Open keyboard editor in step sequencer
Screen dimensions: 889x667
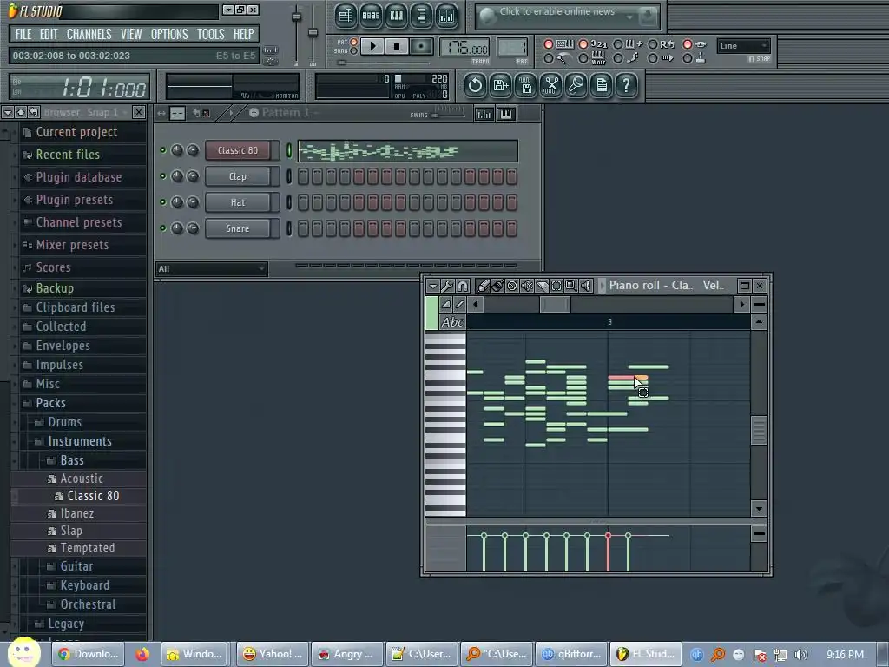506,114
